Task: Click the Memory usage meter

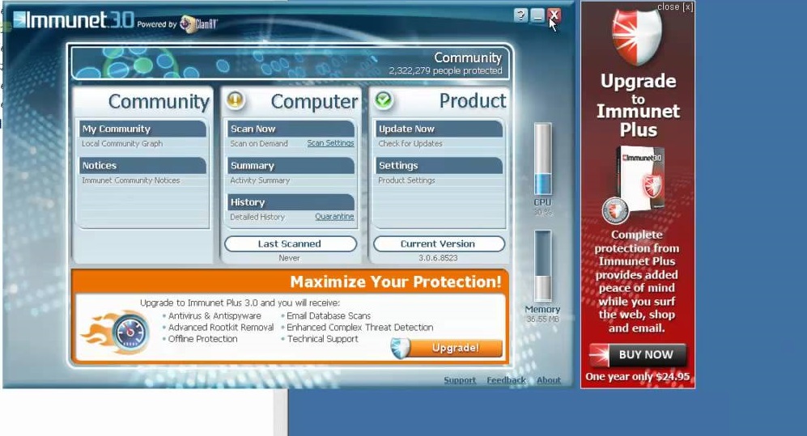Action: pyautogui.click(x=542, y=265)
